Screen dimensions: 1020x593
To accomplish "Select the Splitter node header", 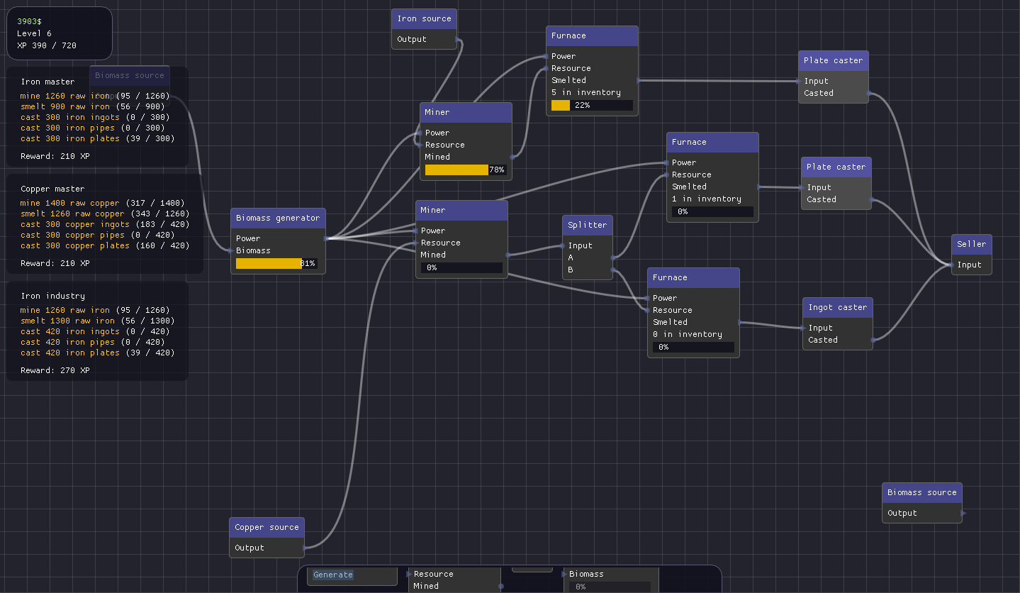I will 588,225.
